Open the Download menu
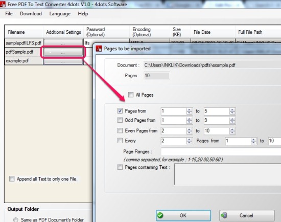The height and width of the screenshot is (222, 281). point(31,14)
